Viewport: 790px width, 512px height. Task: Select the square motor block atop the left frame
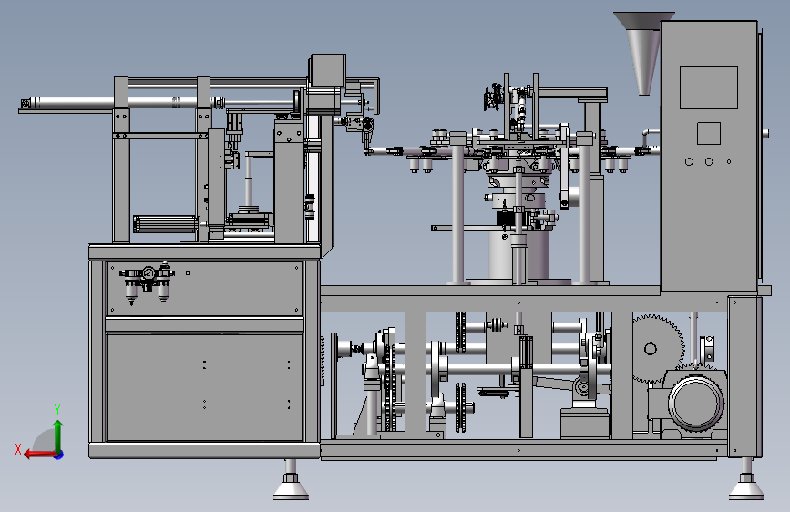328,70
